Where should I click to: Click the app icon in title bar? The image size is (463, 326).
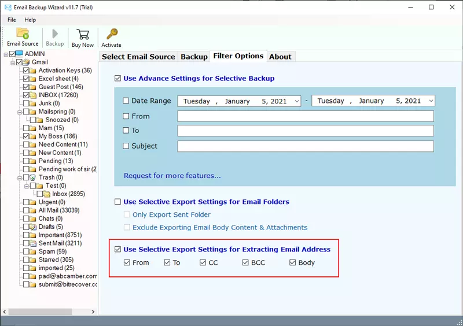[8, 7]
